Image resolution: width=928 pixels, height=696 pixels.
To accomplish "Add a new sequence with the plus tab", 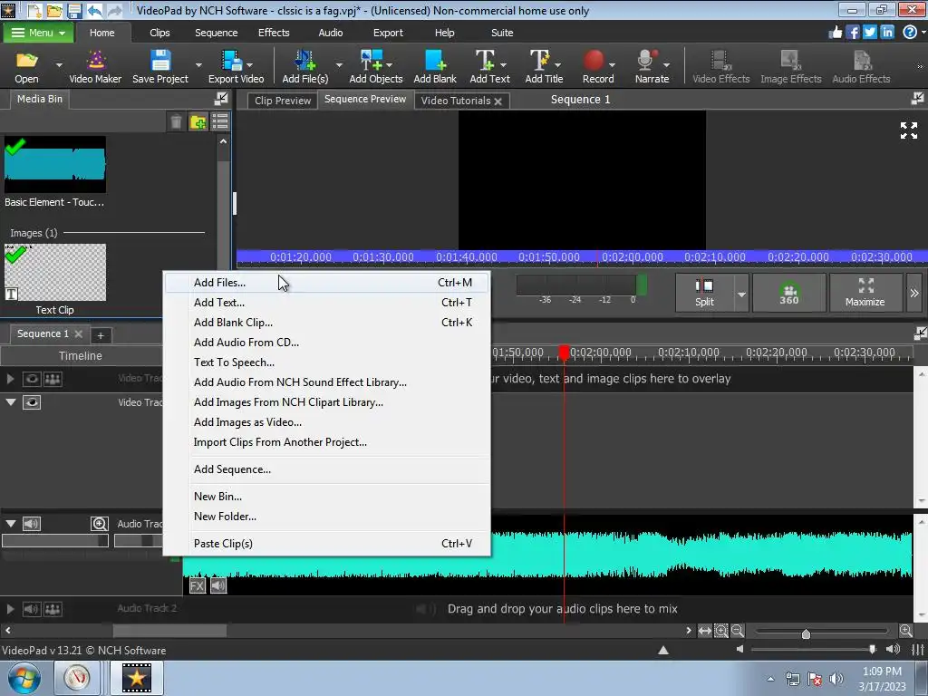I will coord(101,335).
